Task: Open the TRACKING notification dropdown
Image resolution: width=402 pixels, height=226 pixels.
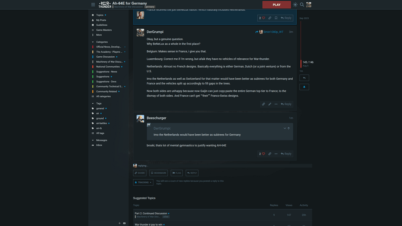Action: click(143, 183)
